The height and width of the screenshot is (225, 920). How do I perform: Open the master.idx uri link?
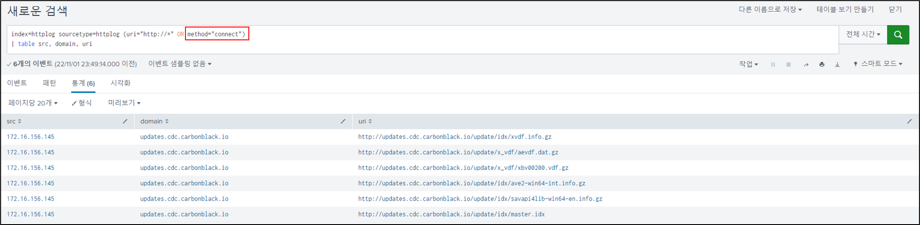point(451,214)
